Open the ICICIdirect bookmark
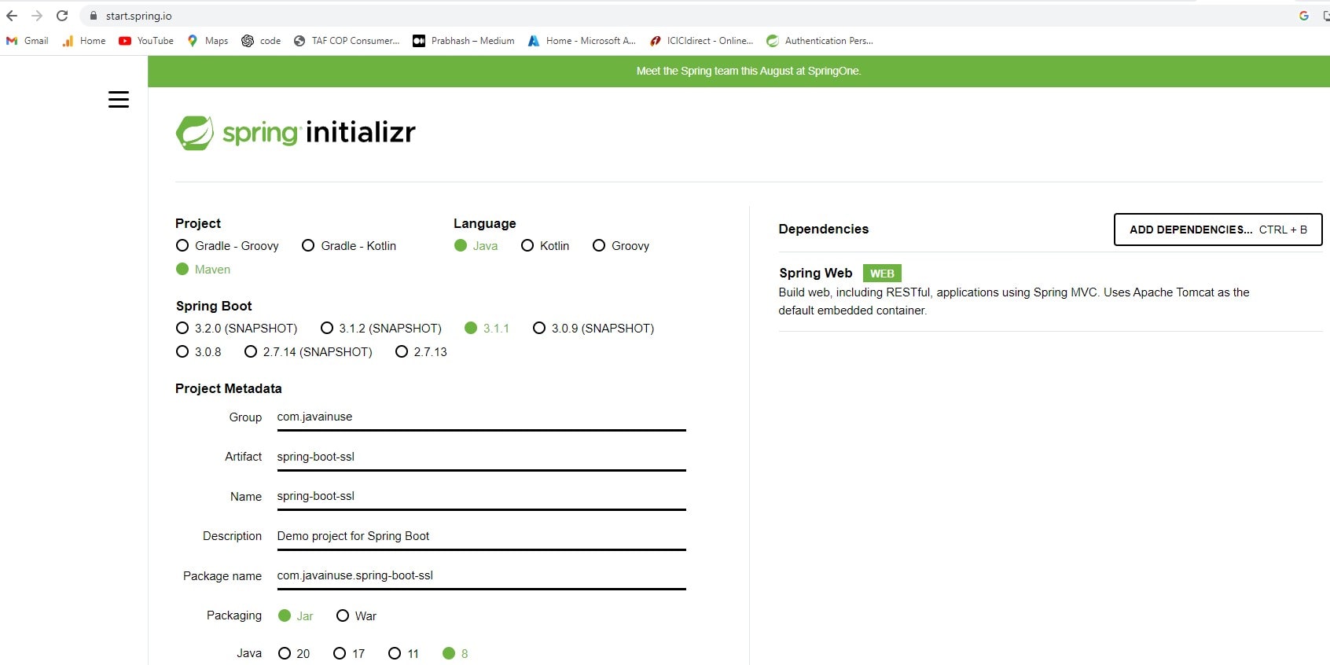This screenshot has height=665, width=1330. click(701, 41)
